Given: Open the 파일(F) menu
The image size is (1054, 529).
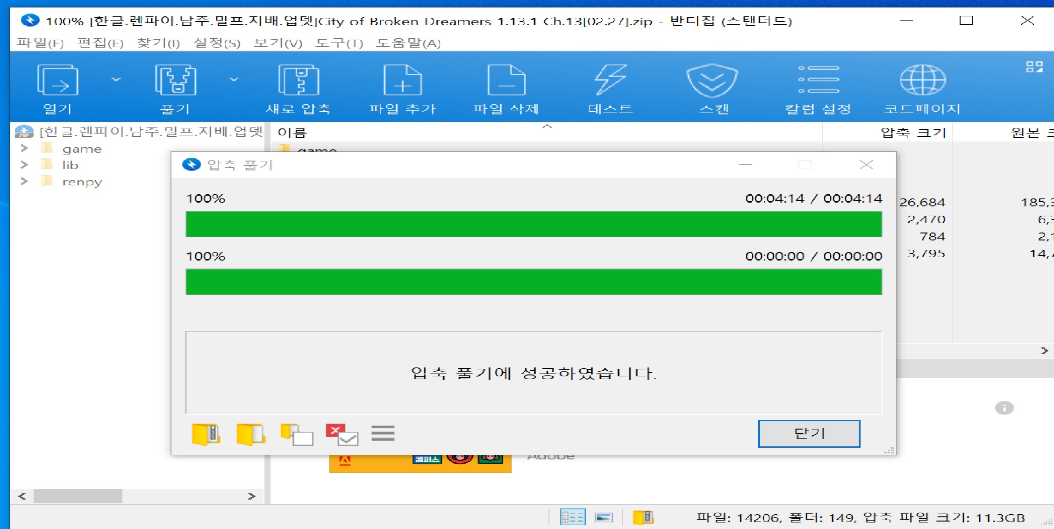Looking at the screenshot, I should pyautogui.click(x=40, y=43).
